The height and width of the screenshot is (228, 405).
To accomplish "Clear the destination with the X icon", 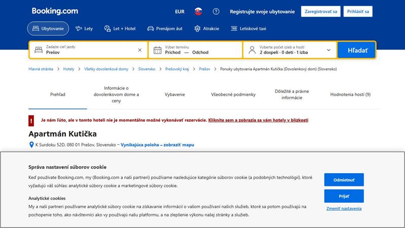I will 140,50.
